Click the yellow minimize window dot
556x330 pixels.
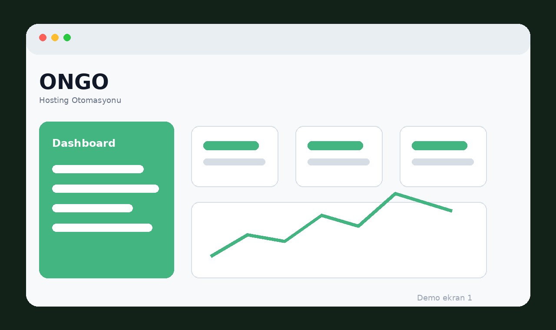(55, 37)
